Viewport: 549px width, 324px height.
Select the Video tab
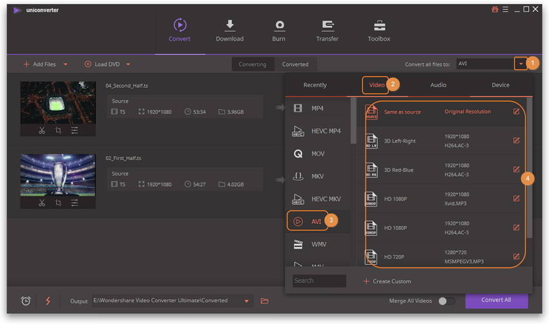(x=377, y=85)
